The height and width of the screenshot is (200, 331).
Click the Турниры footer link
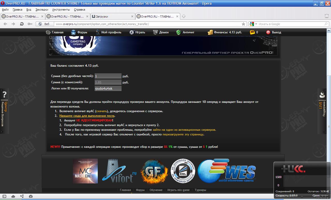tap(200, 190)
